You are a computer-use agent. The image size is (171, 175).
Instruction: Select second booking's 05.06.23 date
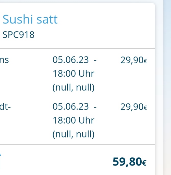(x=71, y=106)
